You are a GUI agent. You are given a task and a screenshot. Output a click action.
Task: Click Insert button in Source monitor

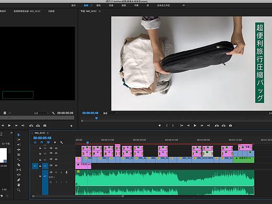[31, 126]
